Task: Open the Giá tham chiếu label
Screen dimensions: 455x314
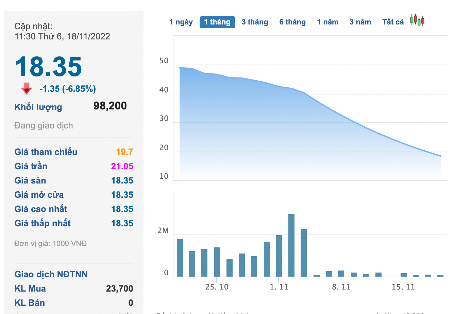Action: 46,152
